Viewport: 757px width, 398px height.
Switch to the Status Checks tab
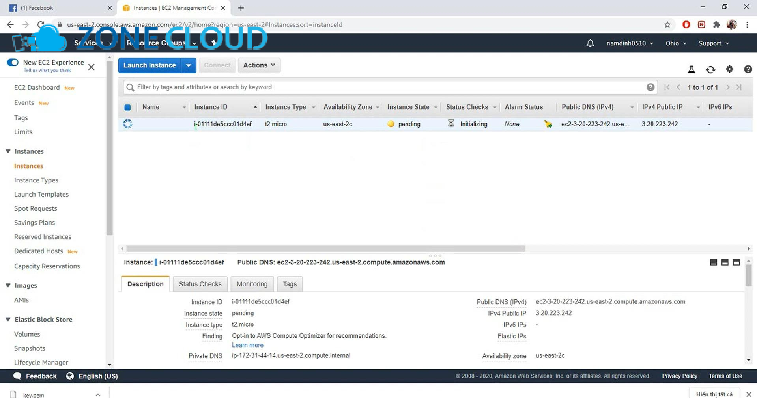(200, 284)
